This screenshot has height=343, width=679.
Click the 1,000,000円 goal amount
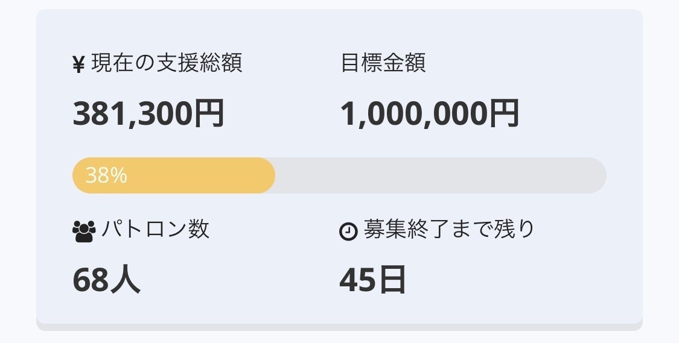point(430,113)
